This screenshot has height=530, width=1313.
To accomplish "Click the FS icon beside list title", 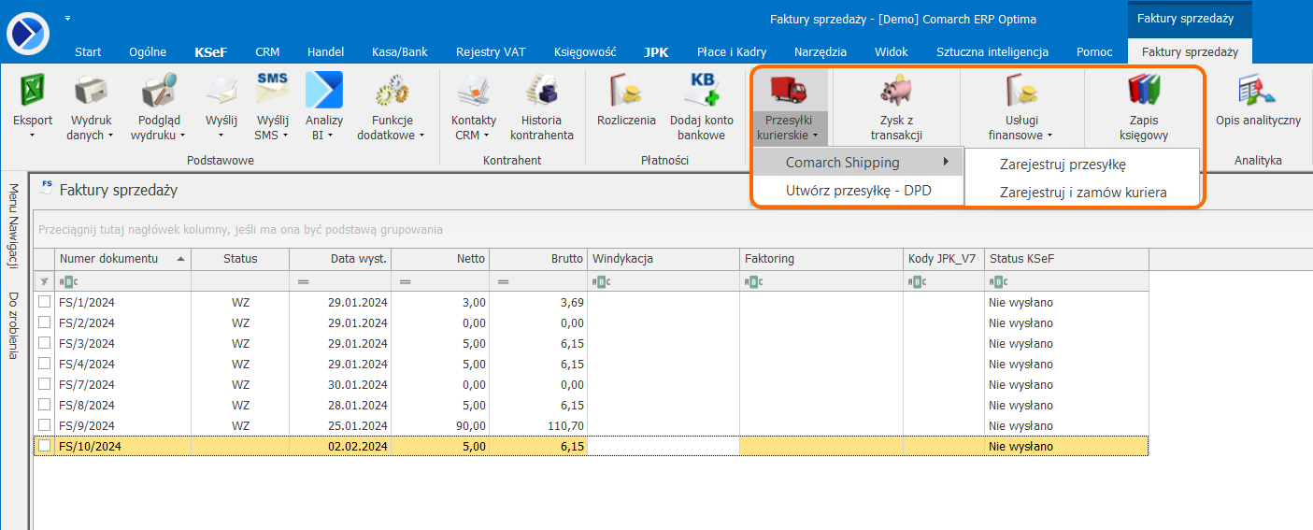I will pyautogui.click(x=47, y=188).
